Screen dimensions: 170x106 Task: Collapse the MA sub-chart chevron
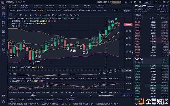(10, 67)
